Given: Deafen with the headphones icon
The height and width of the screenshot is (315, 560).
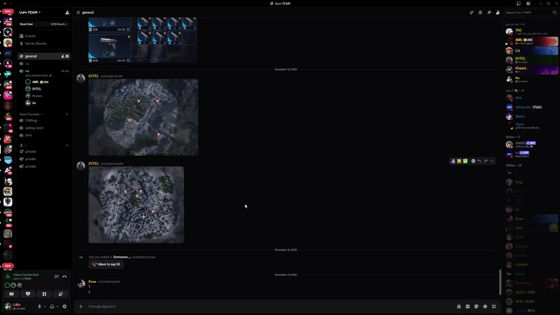Looking at the screenshot, I should pyautogui.click(x=52, y=307).
